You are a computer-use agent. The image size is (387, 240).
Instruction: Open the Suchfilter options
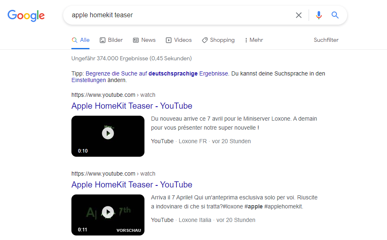326,40
